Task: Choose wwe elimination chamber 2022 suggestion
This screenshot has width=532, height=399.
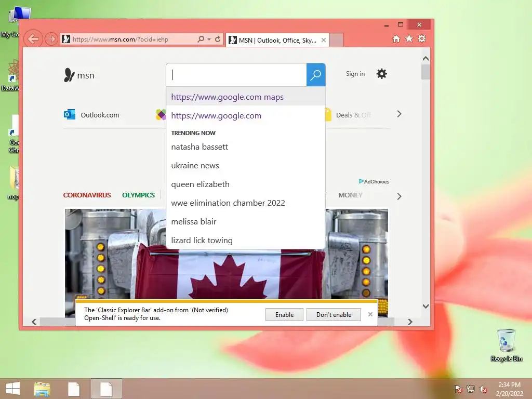Action: 246,203
